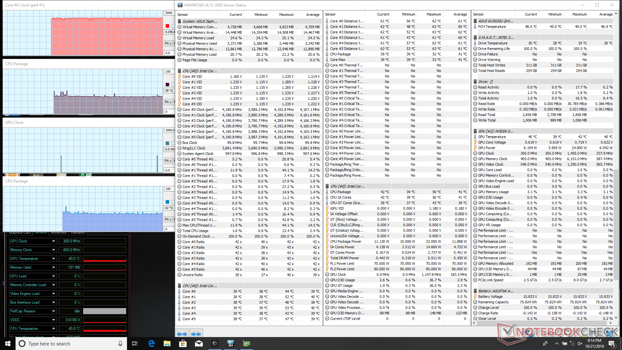Click the dark purple swatch in upper CPU Package graph
622x350 pixels.
coord(167,85)
